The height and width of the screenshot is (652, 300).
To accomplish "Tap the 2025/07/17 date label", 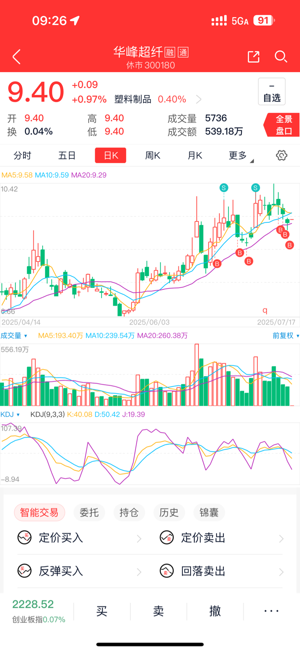I will click(x=276, y=322).
